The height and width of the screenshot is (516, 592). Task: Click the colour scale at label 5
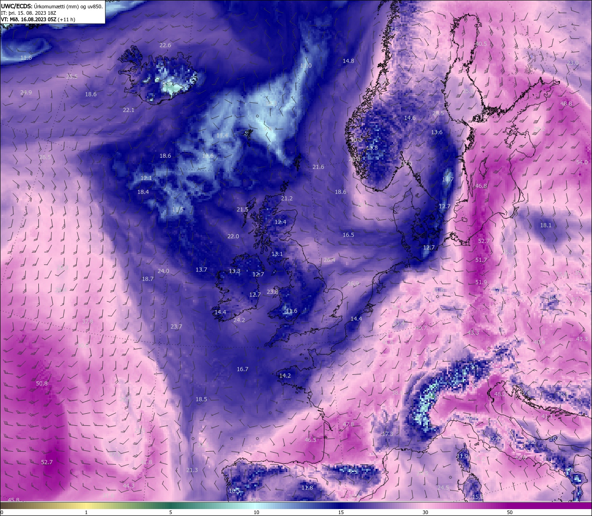[x=171, y=512]
